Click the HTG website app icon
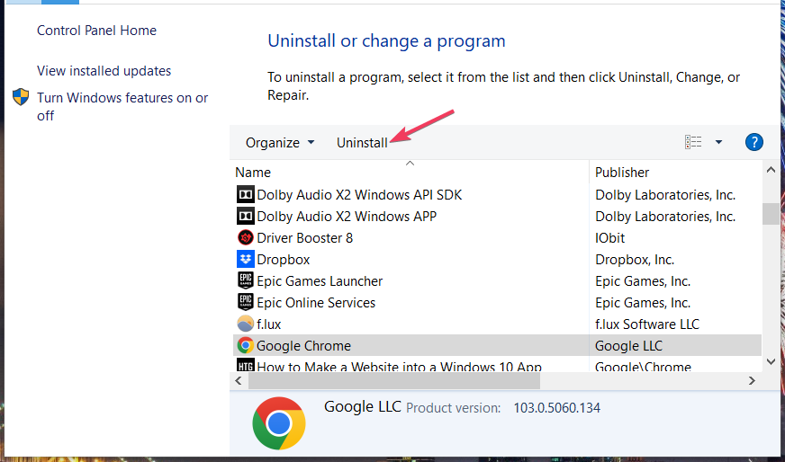785x462 pixels. [x=245, y=365]
